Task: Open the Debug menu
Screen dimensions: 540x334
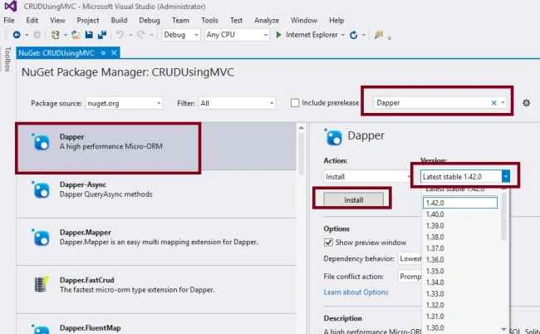Action: tap(149, 20)
